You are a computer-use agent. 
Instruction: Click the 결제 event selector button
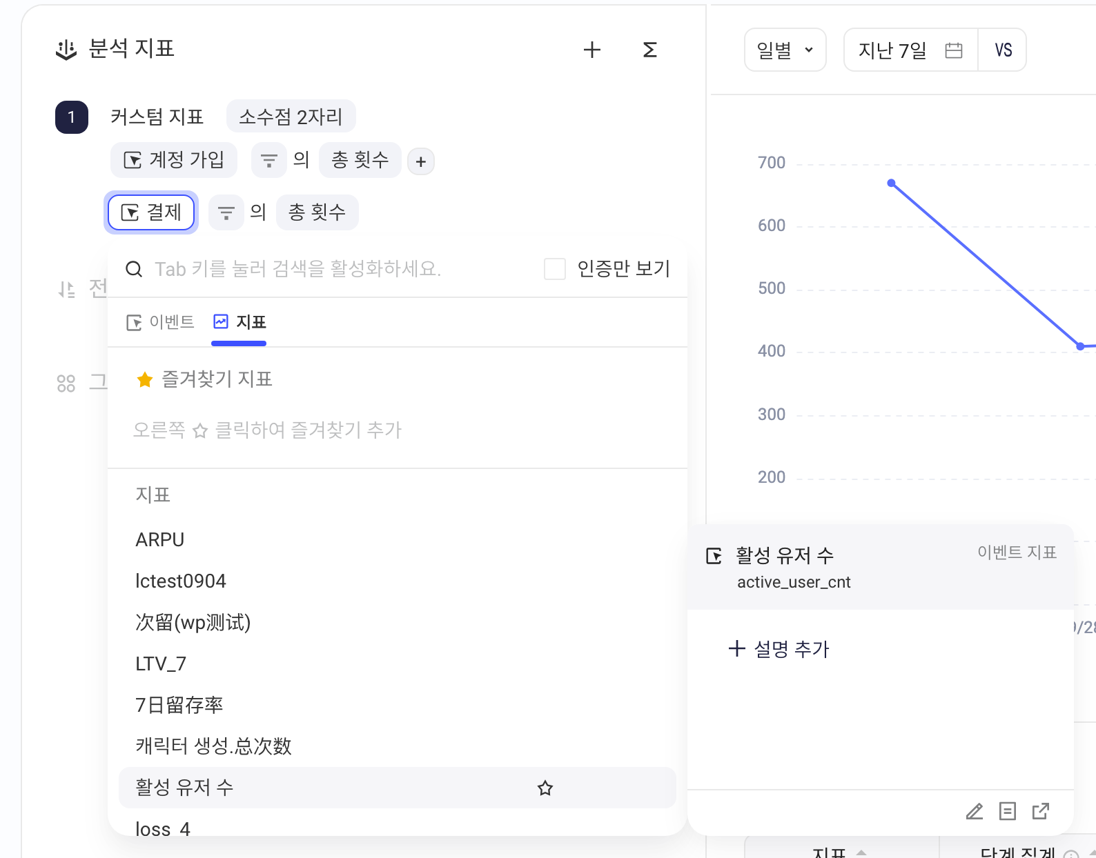[151, 212]
